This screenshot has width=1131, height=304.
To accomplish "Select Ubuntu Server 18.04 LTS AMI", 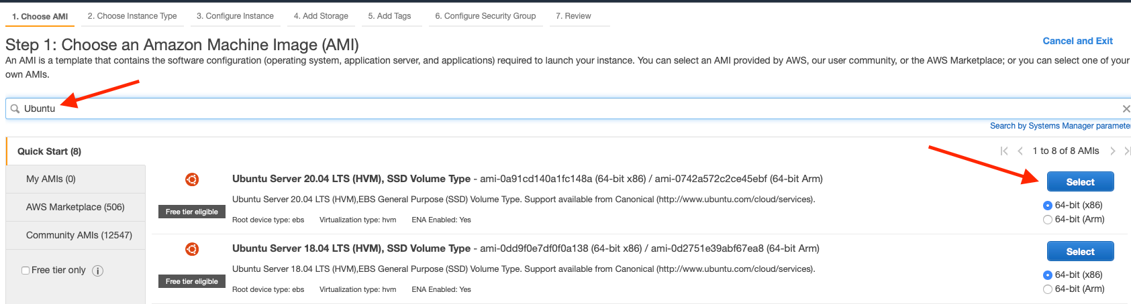I will [x=1080, y=251].
